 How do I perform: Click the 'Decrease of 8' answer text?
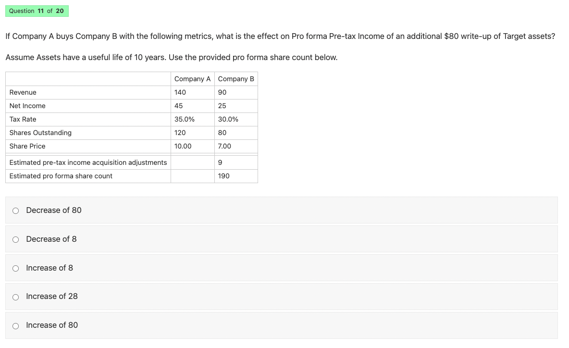coord(51,239)
